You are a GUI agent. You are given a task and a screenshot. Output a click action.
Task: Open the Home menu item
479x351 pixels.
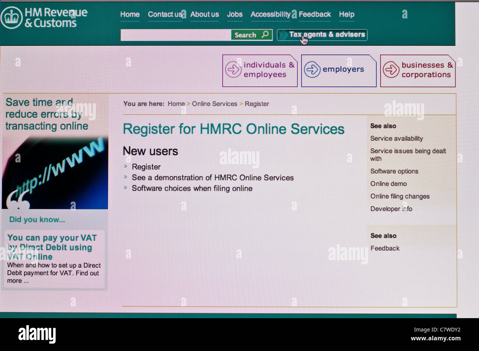click(x=130, y=14)
